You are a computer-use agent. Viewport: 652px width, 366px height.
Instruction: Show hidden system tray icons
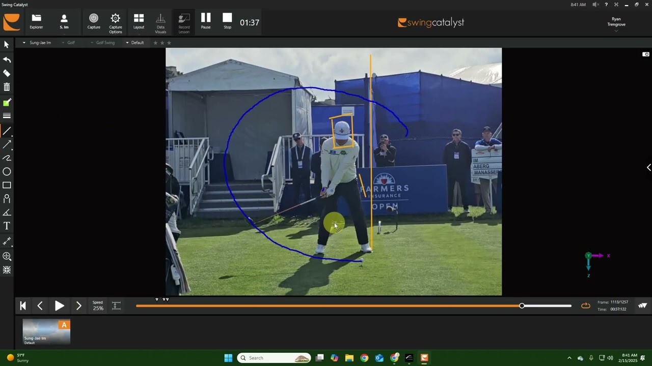point(569,358)
